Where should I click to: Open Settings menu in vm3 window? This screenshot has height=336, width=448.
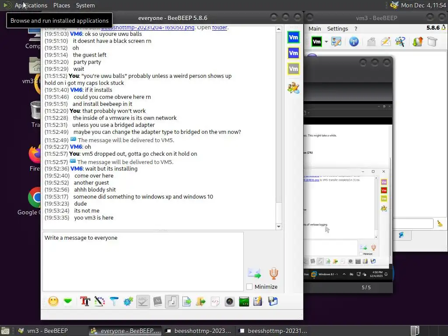(337, 28)
